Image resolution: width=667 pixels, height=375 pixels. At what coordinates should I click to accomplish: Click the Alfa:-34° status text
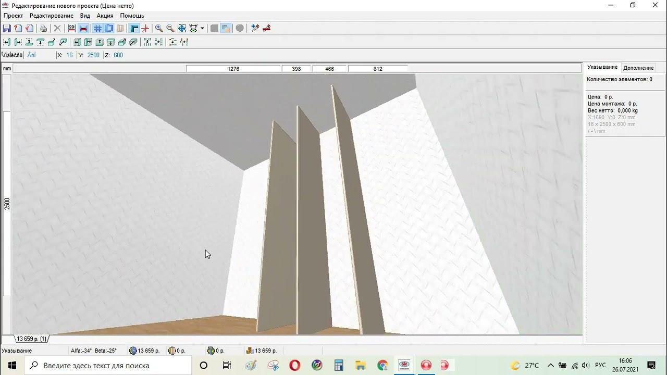81,351
